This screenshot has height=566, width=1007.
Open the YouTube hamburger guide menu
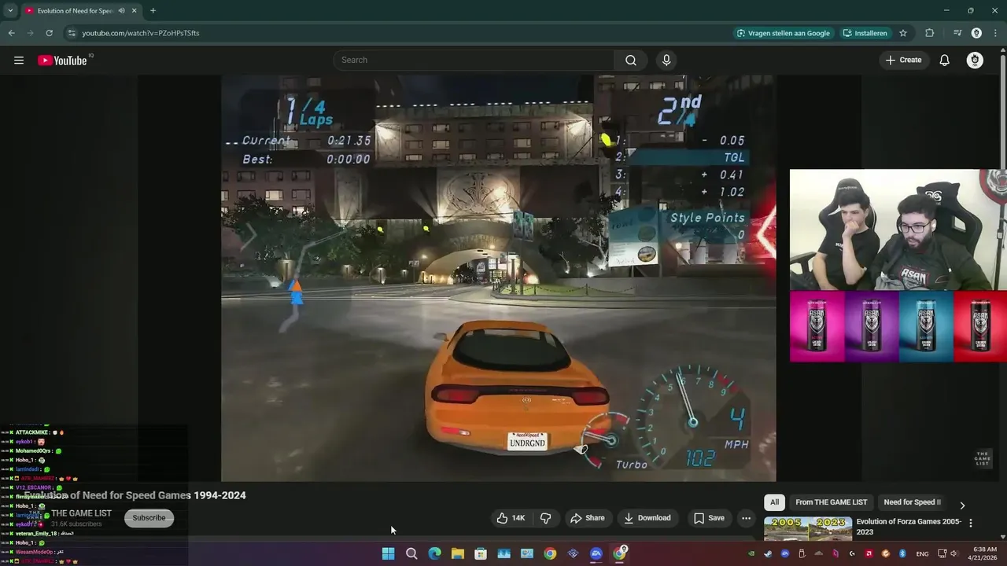pyautogui.click(x=19, y=61)
